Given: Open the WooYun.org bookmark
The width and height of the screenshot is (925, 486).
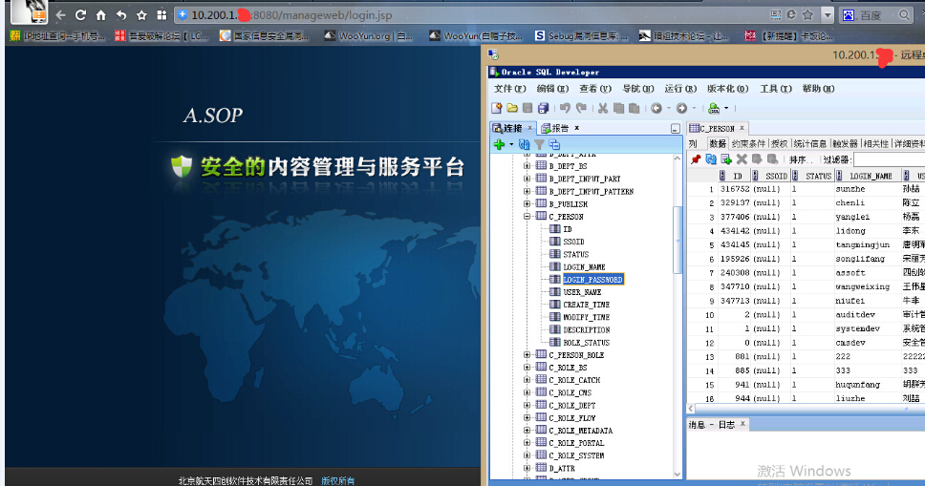Looking at the screenshot, I should 368,36.
